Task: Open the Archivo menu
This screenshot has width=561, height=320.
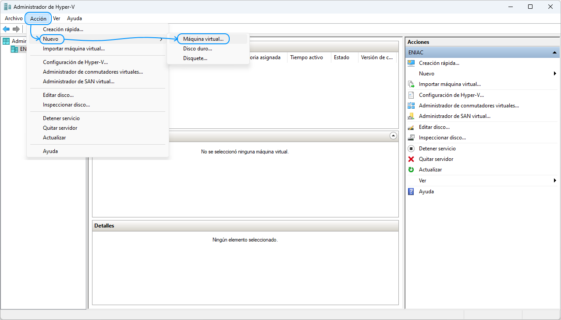Action: tap(14, 18)
